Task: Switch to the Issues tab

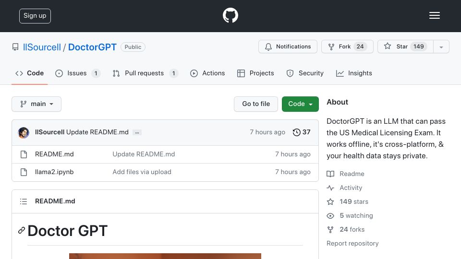Action: pyautogui.click(x=78, y=73)
